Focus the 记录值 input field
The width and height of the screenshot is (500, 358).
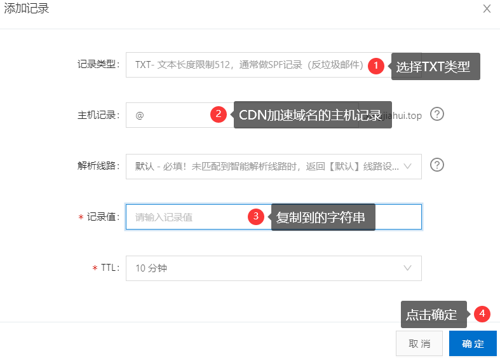(x=191, y=217)
